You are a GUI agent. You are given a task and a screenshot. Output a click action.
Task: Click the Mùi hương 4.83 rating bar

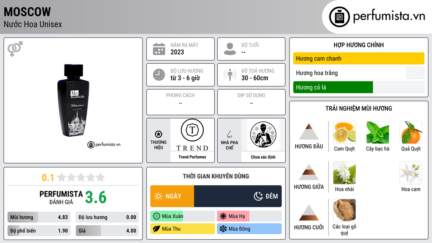pyautogui.click(x=39, y=217)
